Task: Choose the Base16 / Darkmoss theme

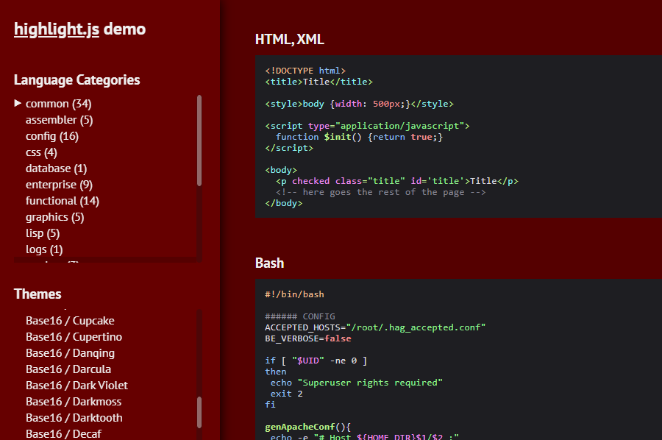Action: coord(74,402)
